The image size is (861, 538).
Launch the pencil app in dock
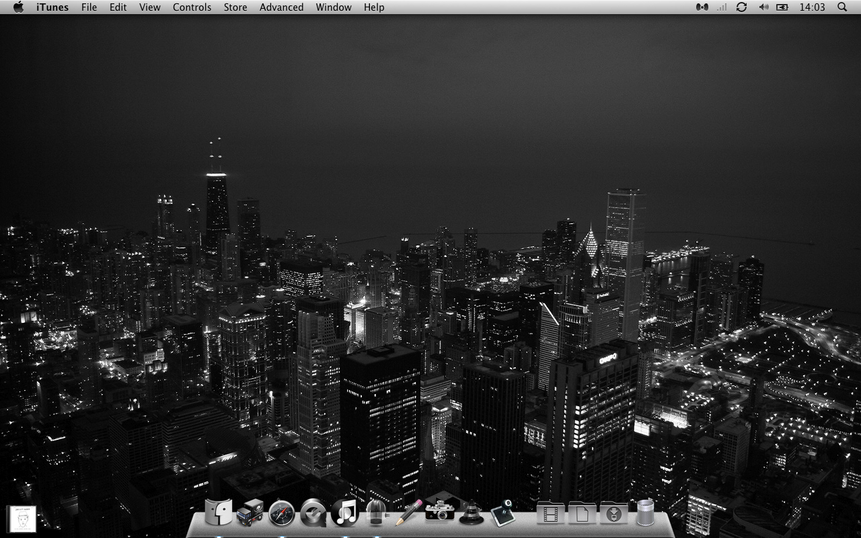click(408, 513)
